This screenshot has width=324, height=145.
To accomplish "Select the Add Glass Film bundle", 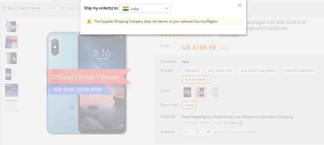I will 220,70.
